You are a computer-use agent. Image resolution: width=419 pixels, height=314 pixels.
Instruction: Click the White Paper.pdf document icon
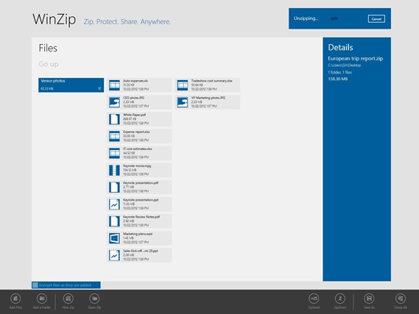(x=114, y=119)
